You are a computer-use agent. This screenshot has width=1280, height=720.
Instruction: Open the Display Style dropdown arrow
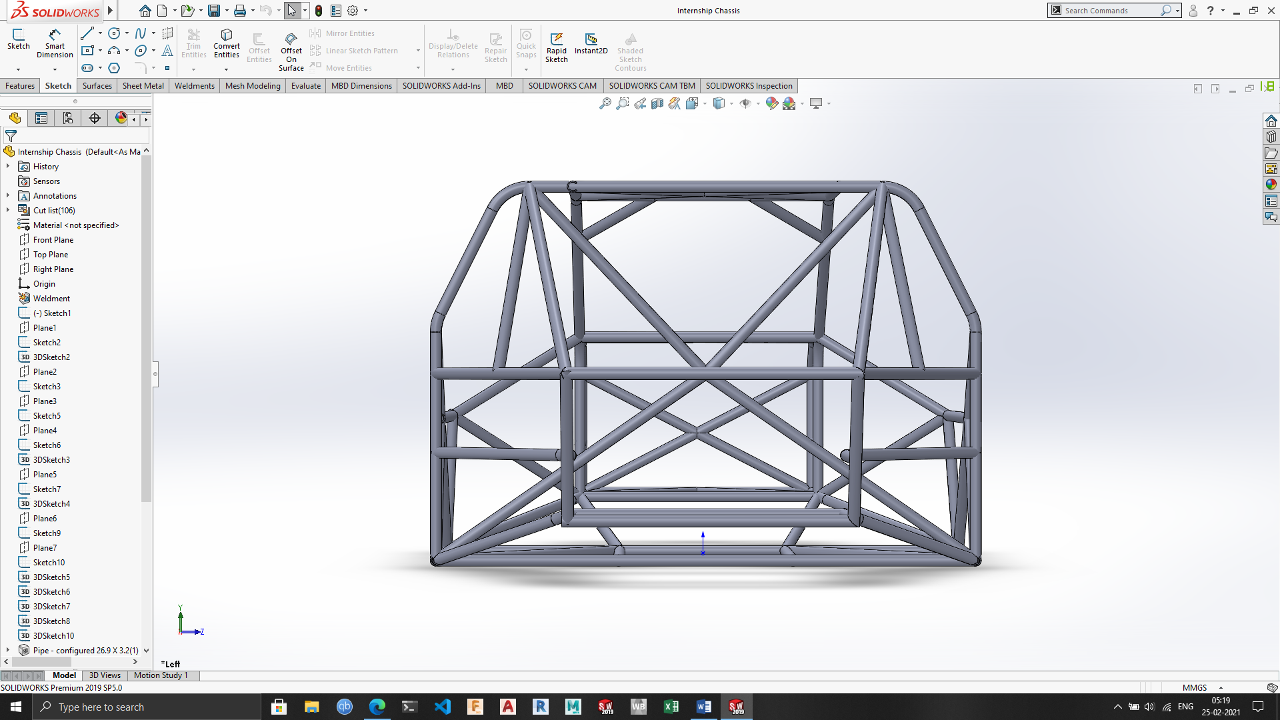(732, 104)
